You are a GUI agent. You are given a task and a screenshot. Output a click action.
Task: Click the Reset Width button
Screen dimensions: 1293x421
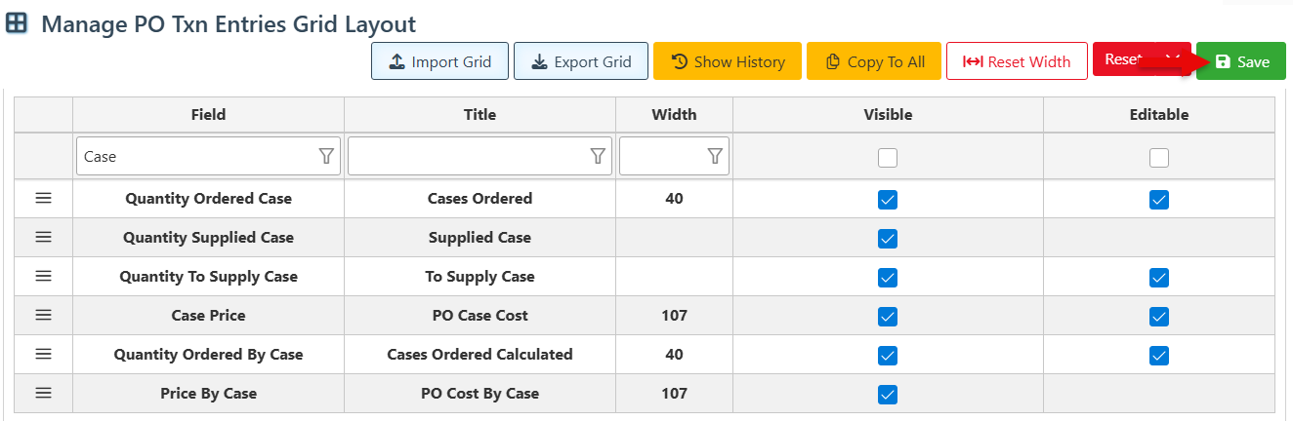click(x=1017, y=61)
